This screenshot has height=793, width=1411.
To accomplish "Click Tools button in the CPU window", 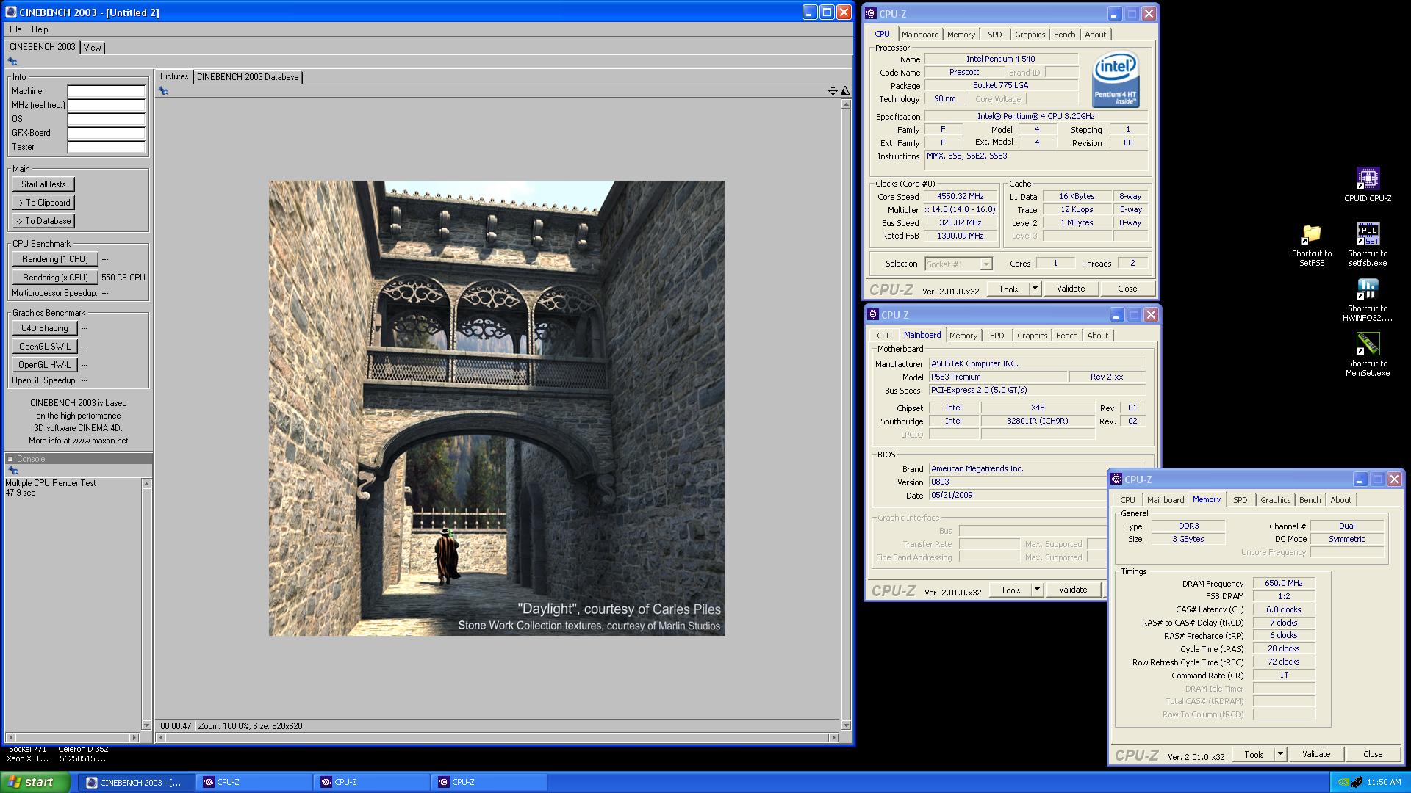I will coord(1008,289).
